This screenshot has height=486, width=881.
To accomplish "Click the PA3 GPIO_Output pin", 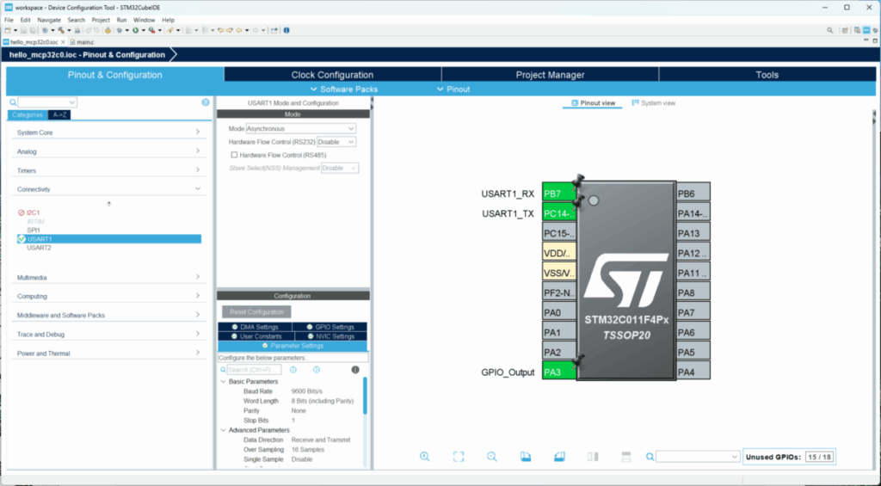I will (x=559, y=372).
